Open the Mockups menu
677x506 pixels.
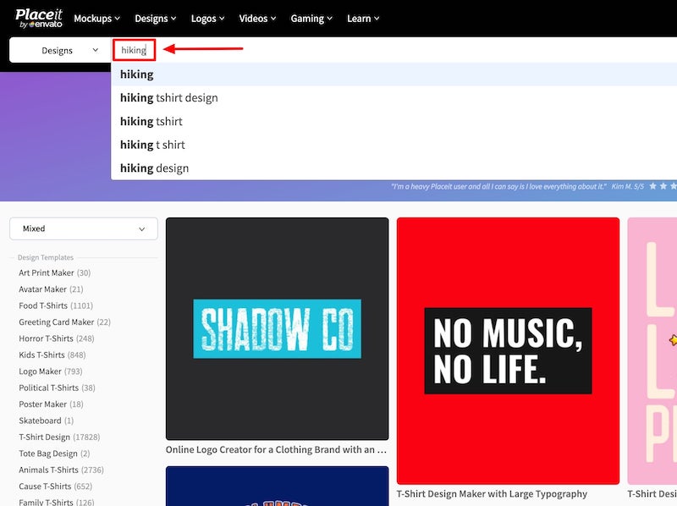96,19
